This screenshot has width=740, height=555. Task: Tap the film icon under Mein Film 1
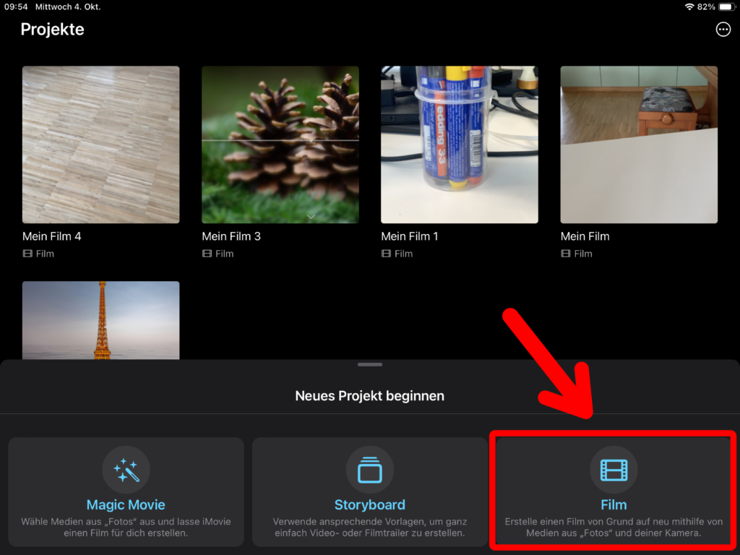(387, 254)
